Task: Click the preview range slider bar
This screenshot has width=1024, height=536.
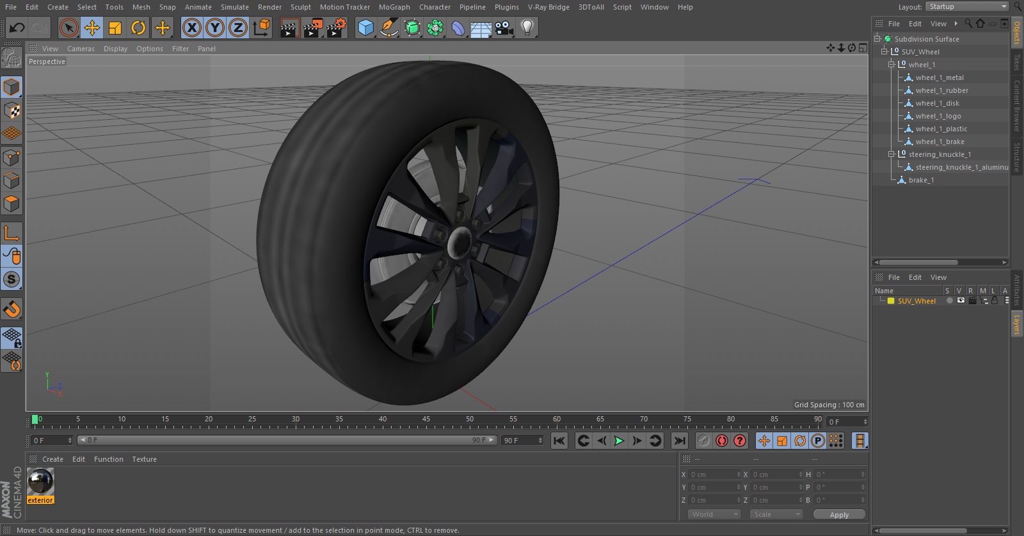Action: point(287,440)
